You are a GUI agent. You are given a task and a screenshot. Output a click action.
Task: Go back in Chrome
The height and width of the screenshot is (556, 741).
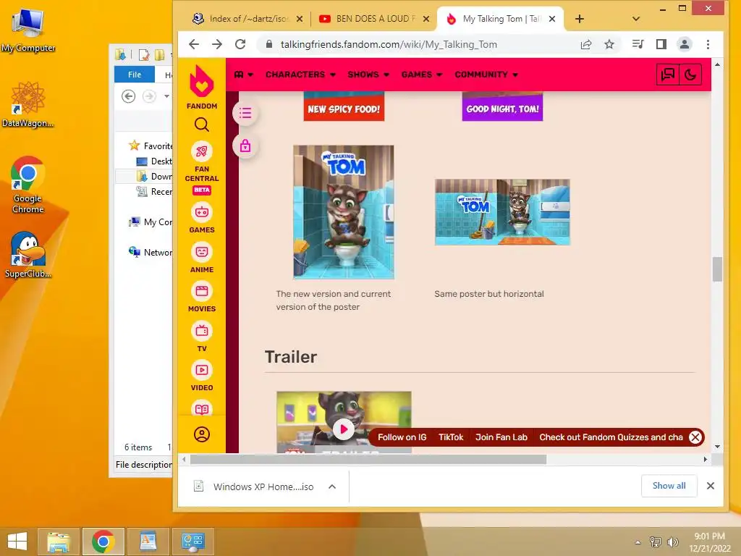194,44
